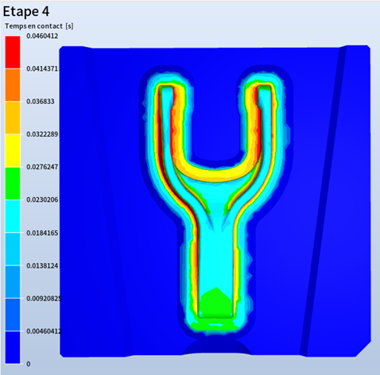This screenshot has height=375, width=380.
Task: Click the minimum legend value 0
Action: pyautogui.click(x=29, y=364)
